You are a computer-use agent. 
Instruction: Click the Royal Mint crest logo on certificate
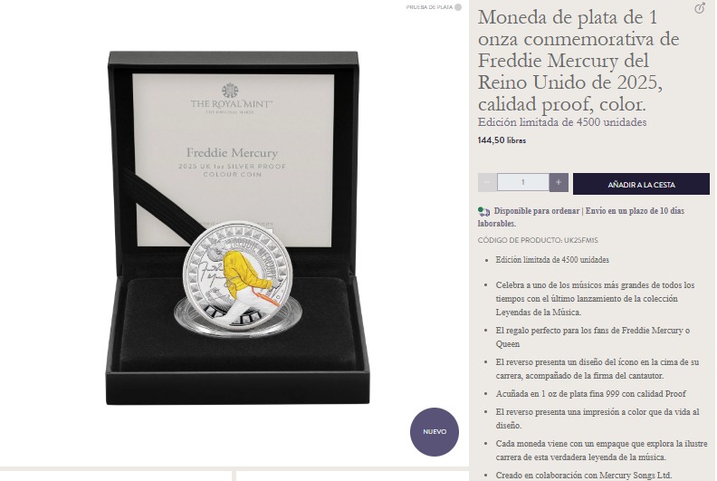pos(230,91)
